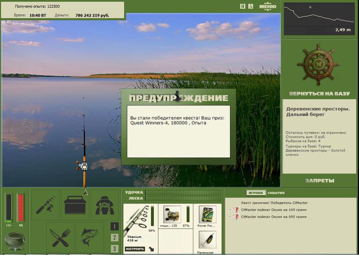Click ВЕРНУТЬСЯ НА БАЗУ button
The height and width of the screenshot is (255, 359).
[320, 94]
